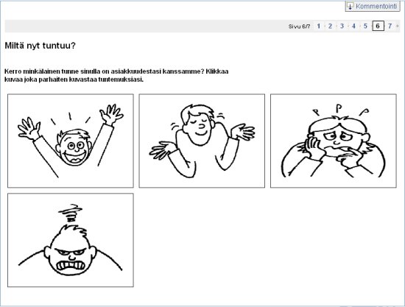405x307 pixels.
Task: Go to survey page 1
Action: (x=318, y=26)
